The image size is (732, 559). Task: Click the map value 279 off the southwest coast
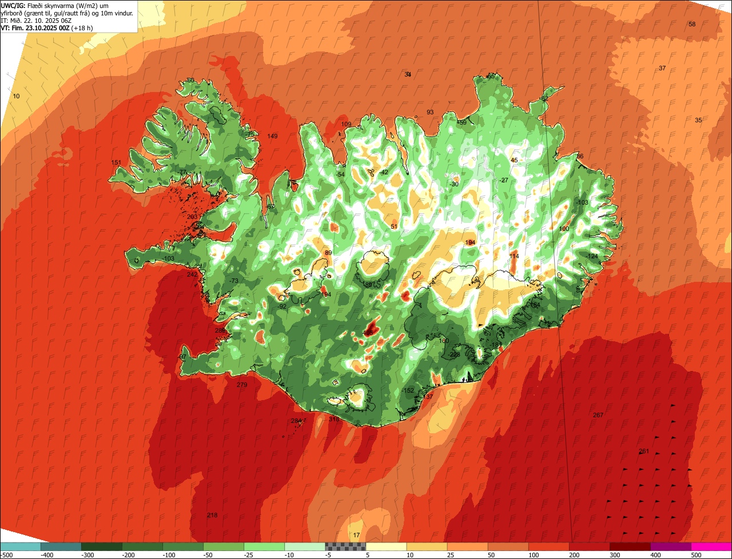click(x=242, y=385)
